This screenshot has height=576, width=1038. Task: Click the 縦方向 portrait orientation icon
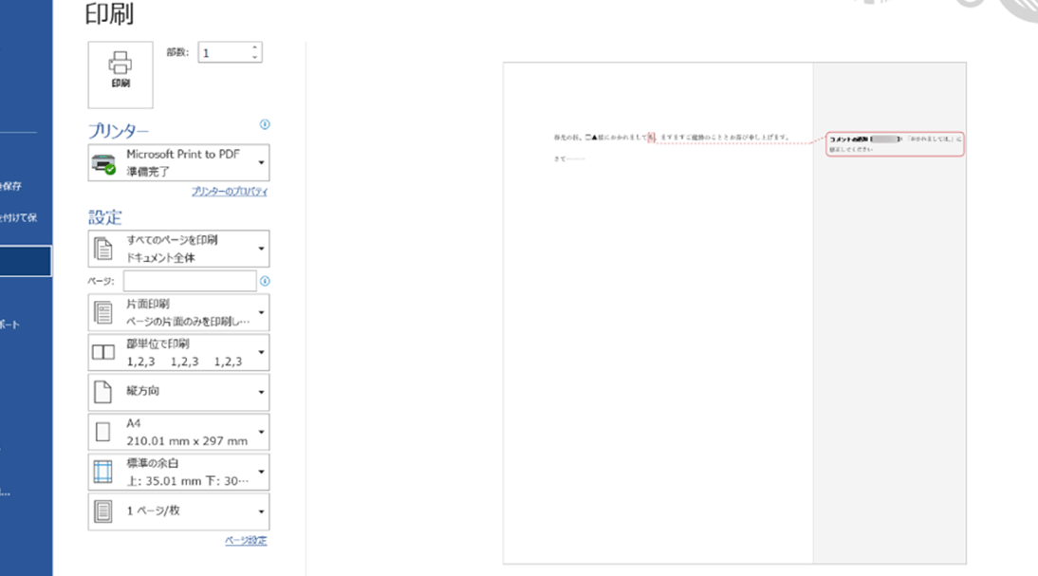tap(102, 391)
